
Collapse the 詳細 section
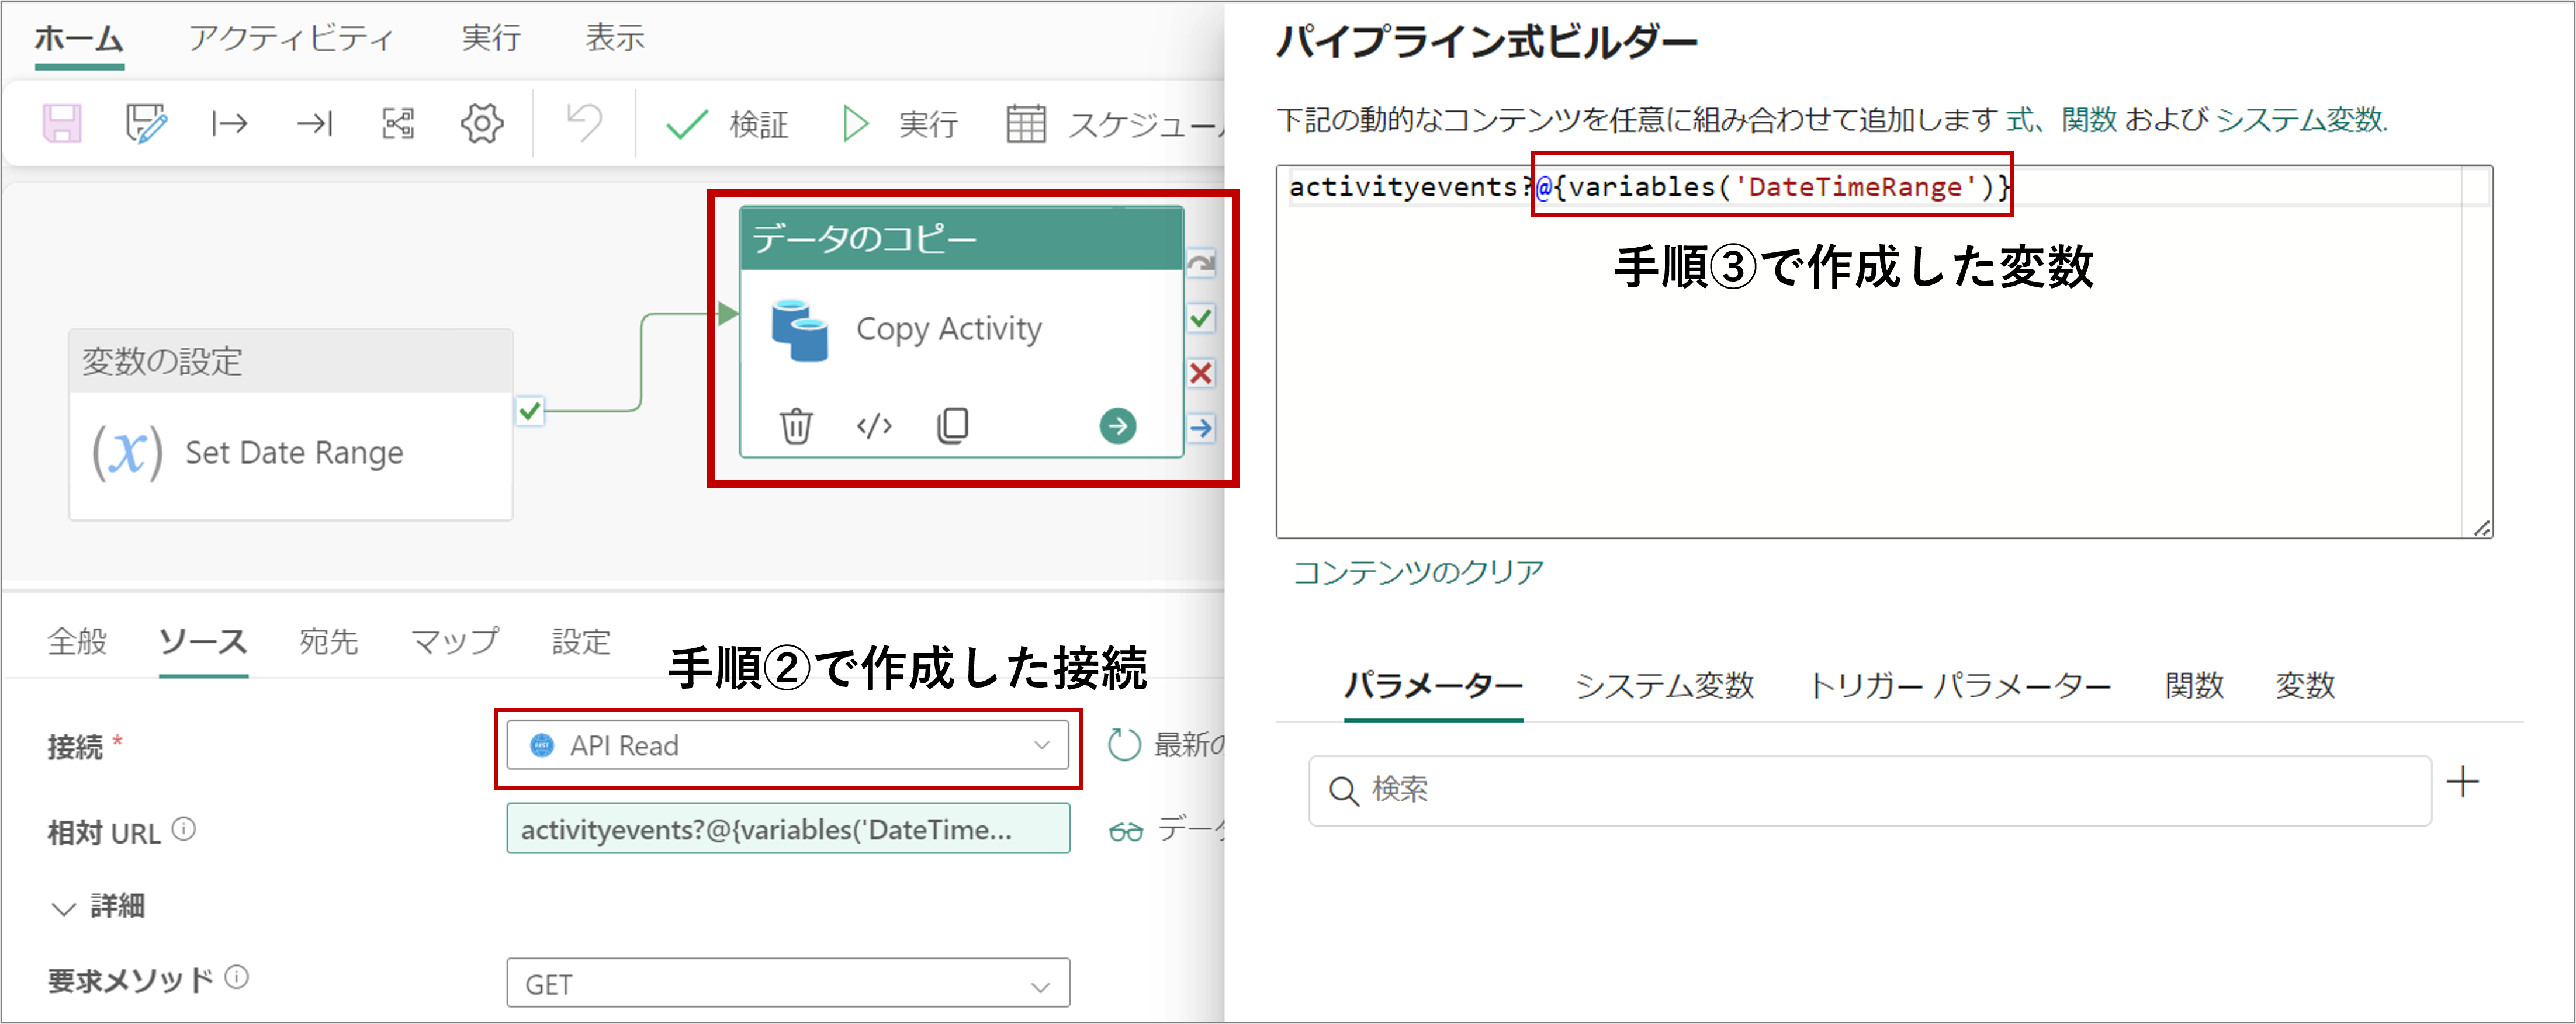64,907
